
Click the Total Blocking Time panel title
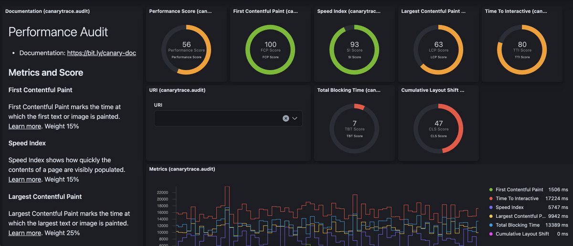[348, 90]
